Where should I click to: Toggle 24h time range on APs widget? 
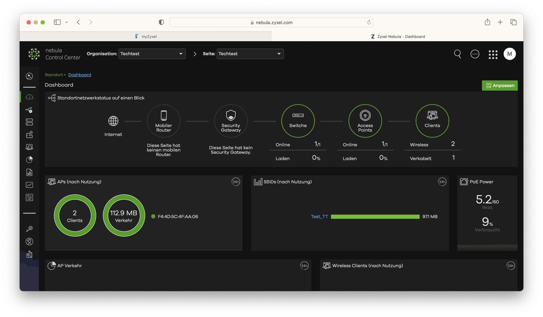click(235, 182)
